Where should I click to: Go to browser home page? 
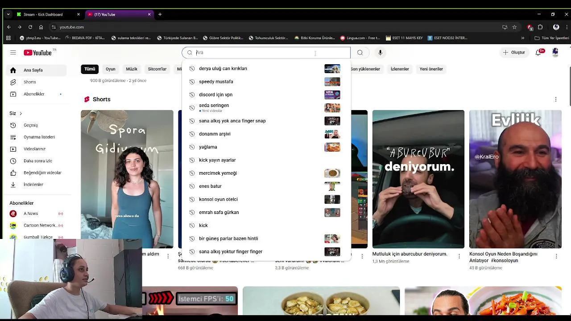point(41,27)
